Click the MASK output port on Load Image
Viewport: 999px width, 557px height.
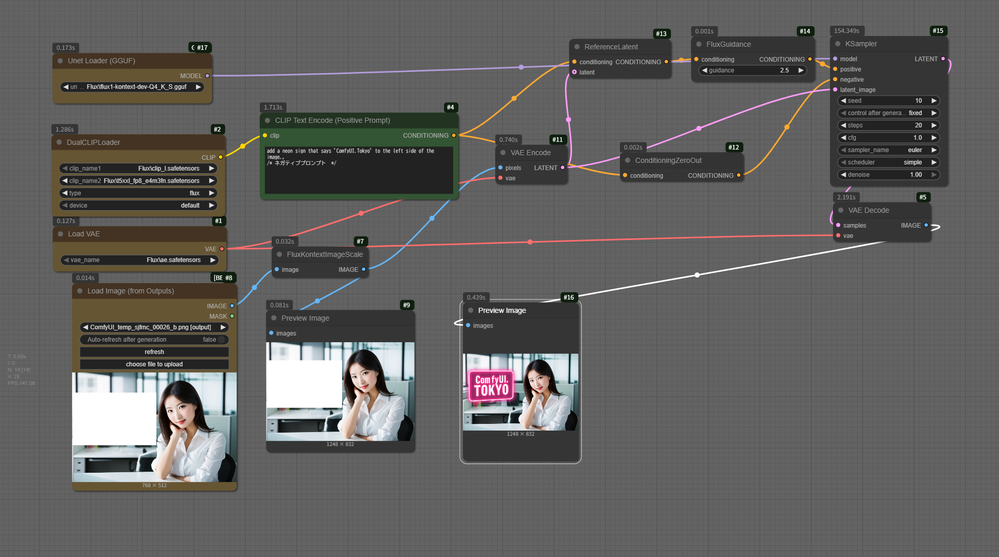point(232,316)
